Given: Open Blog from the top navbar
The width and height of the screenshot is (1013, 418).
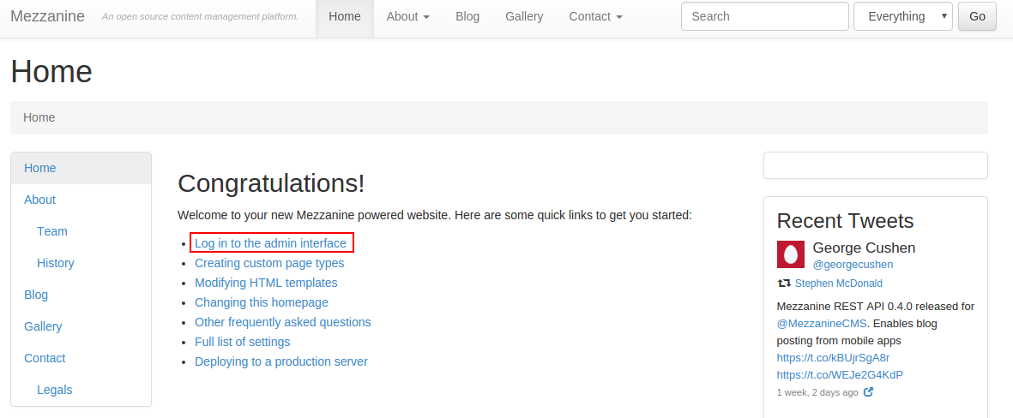Looking at the screenshot, I should tap(467, 17).
